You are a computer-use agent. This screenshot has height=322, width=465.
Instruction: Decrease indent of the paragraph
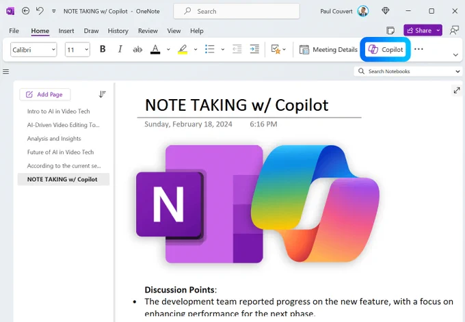tap(237, 49)
